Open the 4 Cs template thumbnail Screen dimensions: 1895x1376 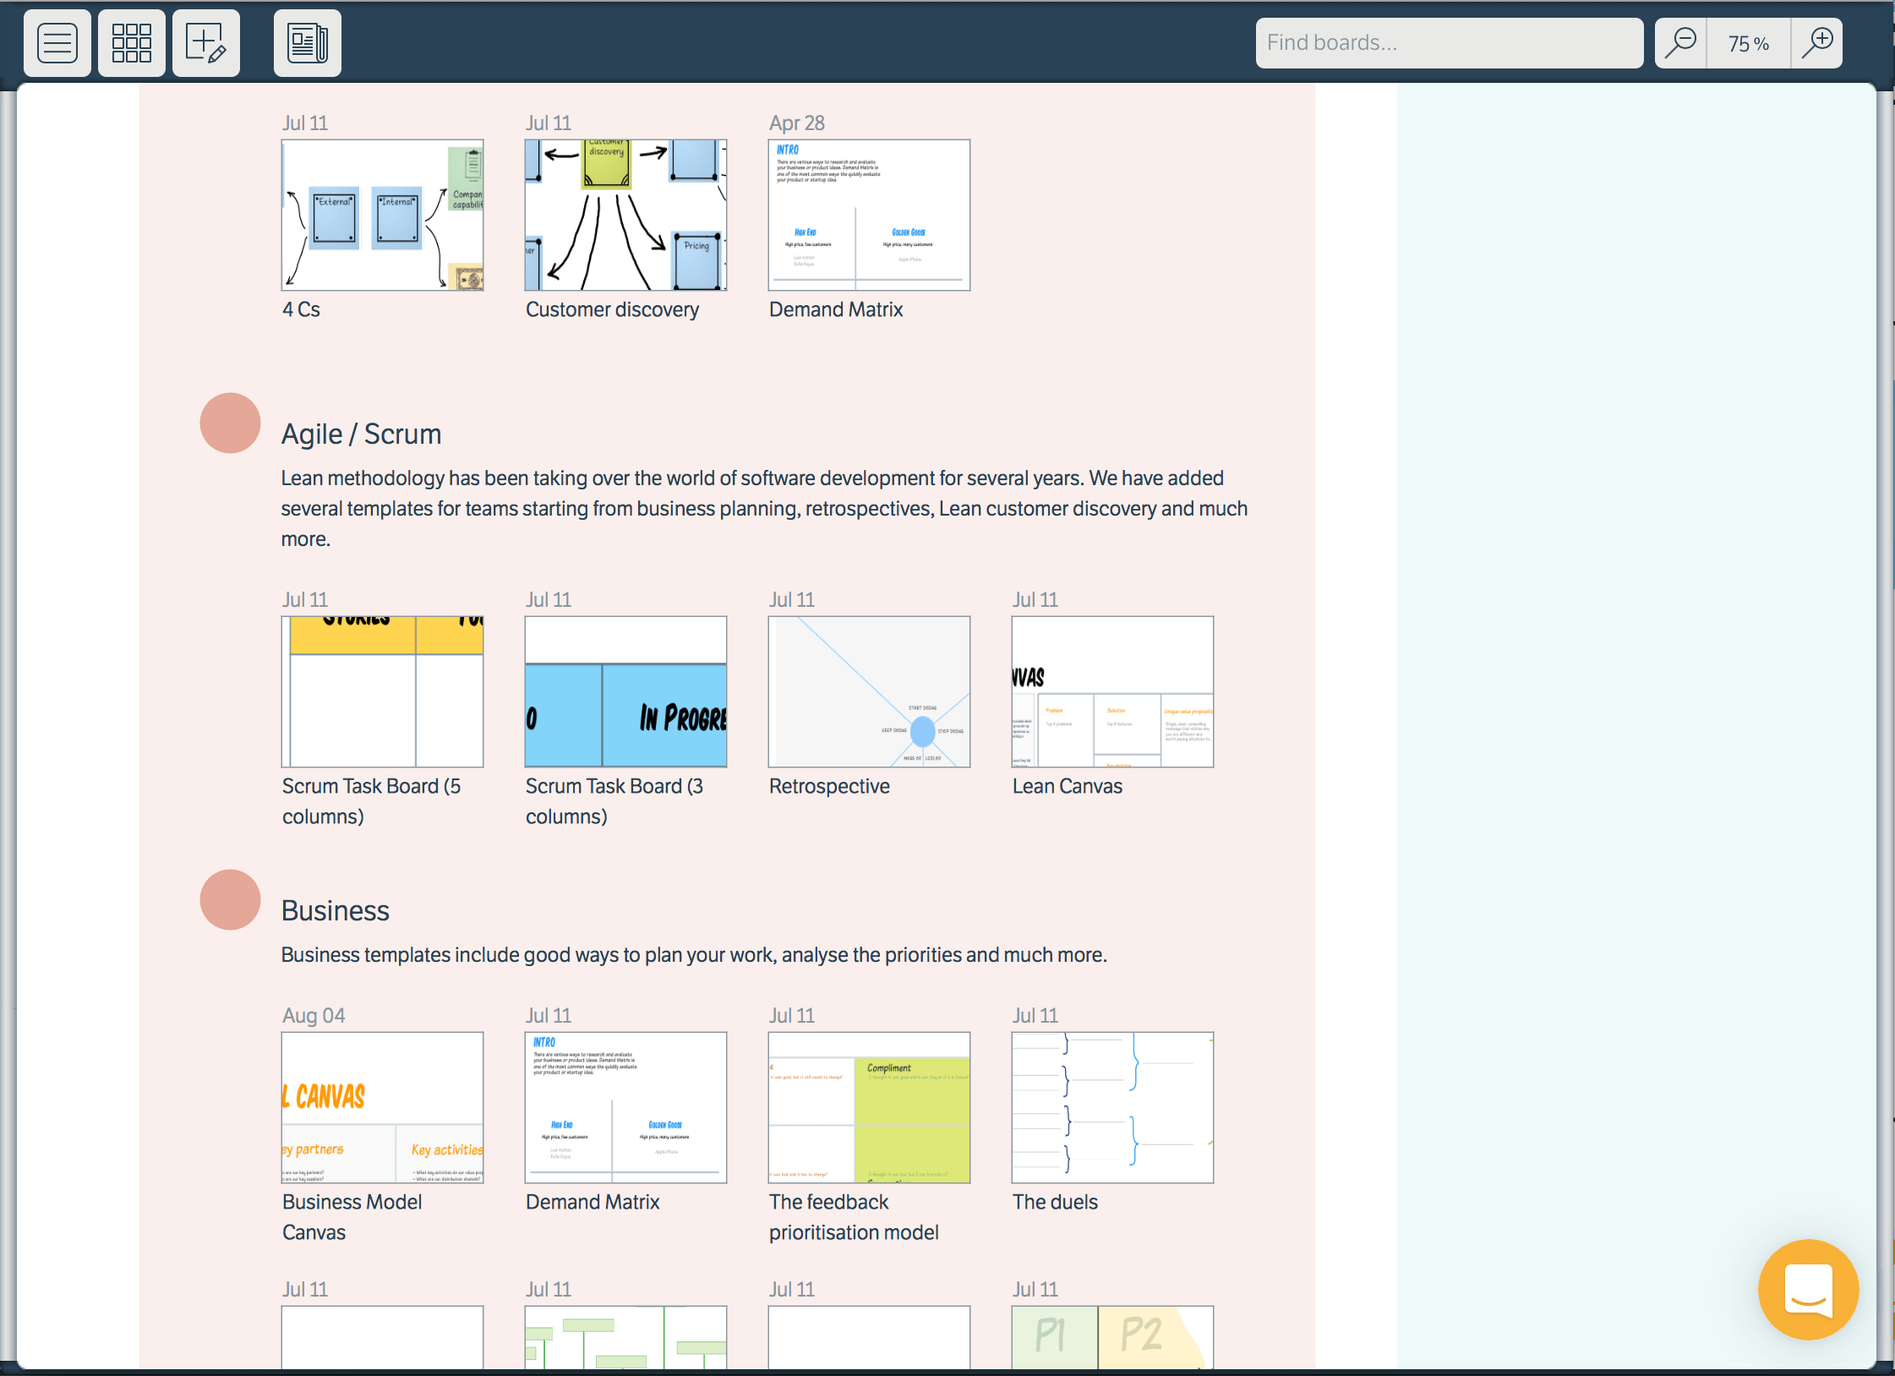(382, 216)
